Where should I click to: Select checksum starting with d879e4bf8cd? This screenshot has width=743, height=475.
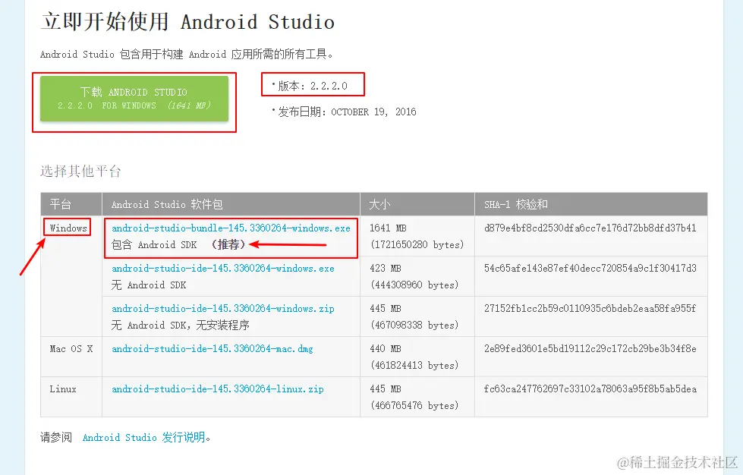[590, 228]
